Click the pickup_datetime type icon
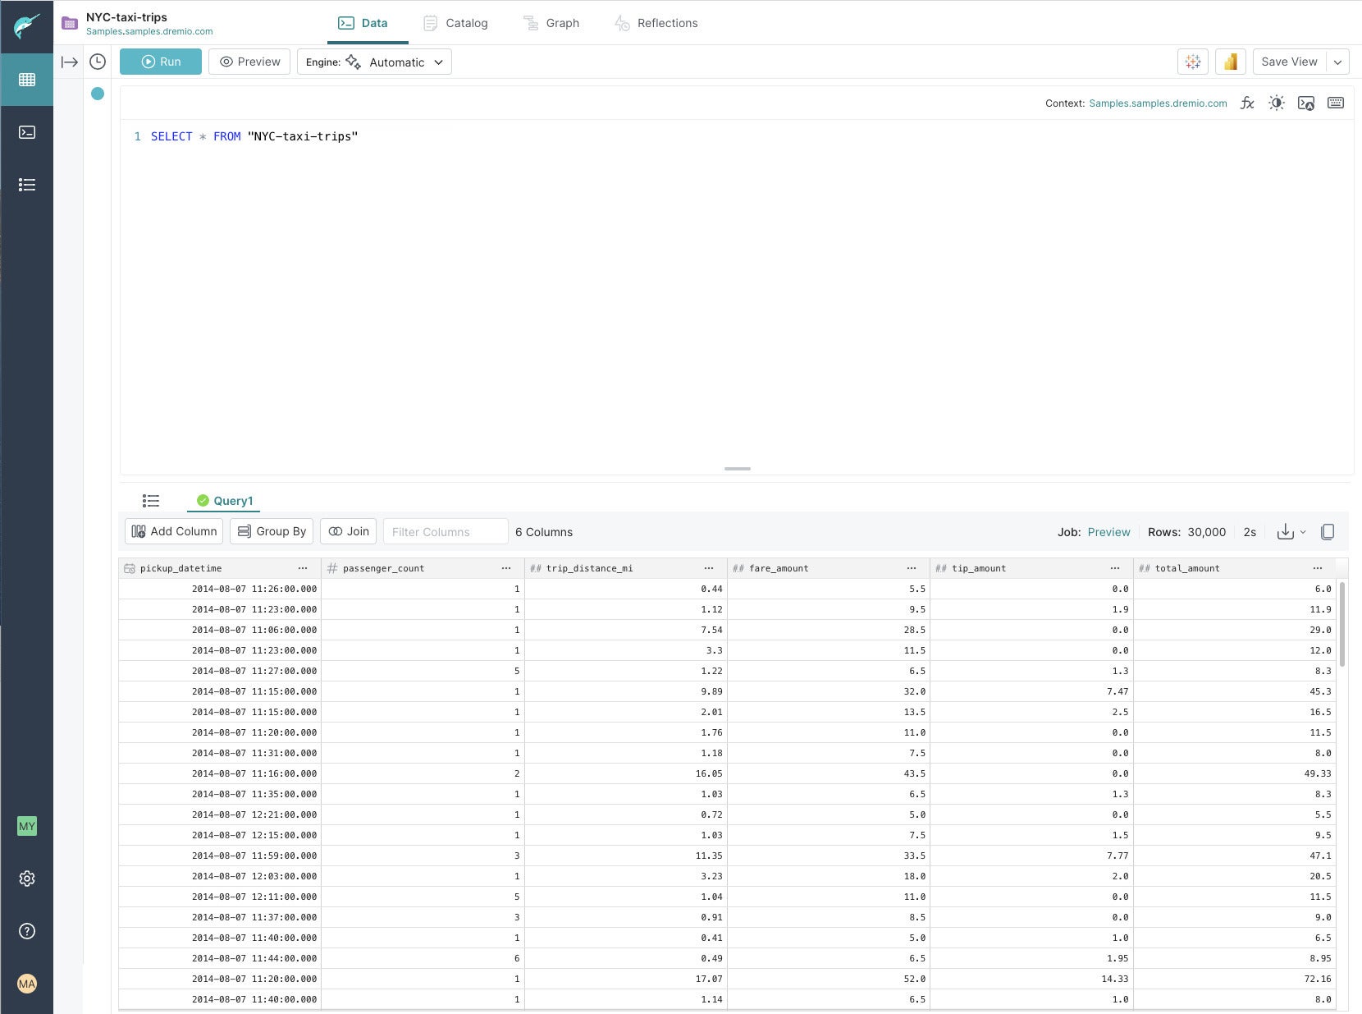 click(x=130, y=568)
